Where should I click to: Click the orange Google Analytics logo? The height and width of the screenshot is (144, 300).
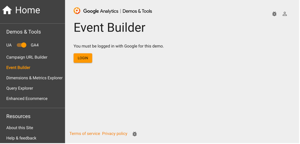[x=77, y=11]
